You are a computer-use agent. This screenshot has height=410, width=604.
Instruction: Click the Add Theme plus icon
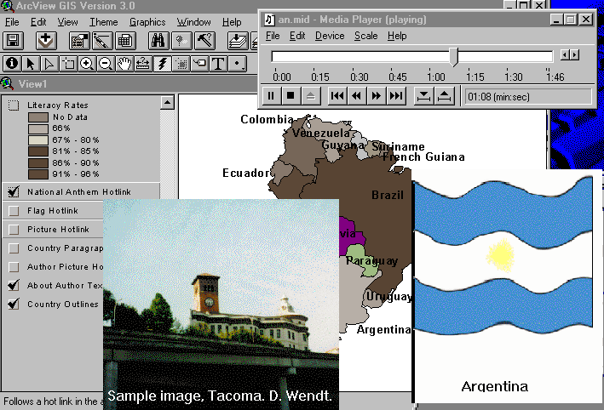46,41
